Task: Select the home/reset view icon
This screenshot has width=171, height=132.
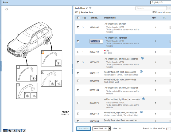Action: pyautogui.click(x=24, y=131)
